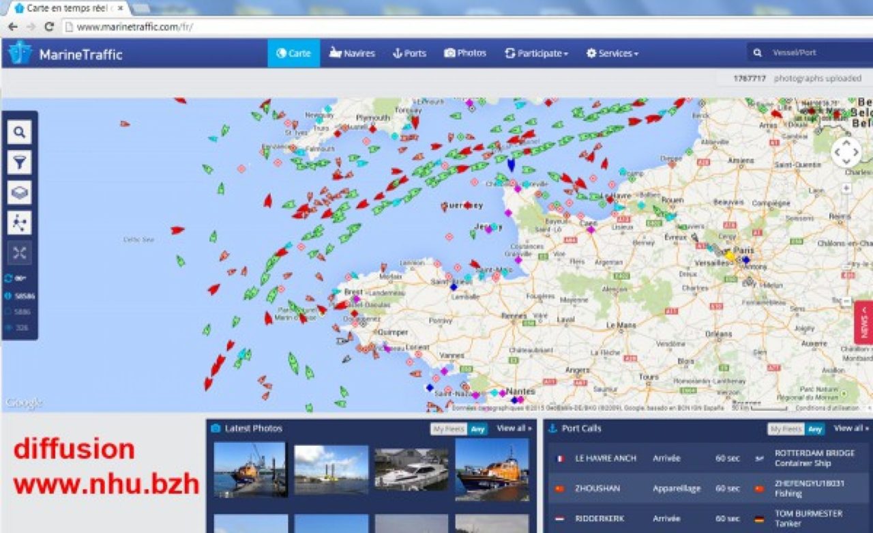Open the orange lifeboat at dock photo thumbnail
873x533 pixels.
click(x=250, y=469)
